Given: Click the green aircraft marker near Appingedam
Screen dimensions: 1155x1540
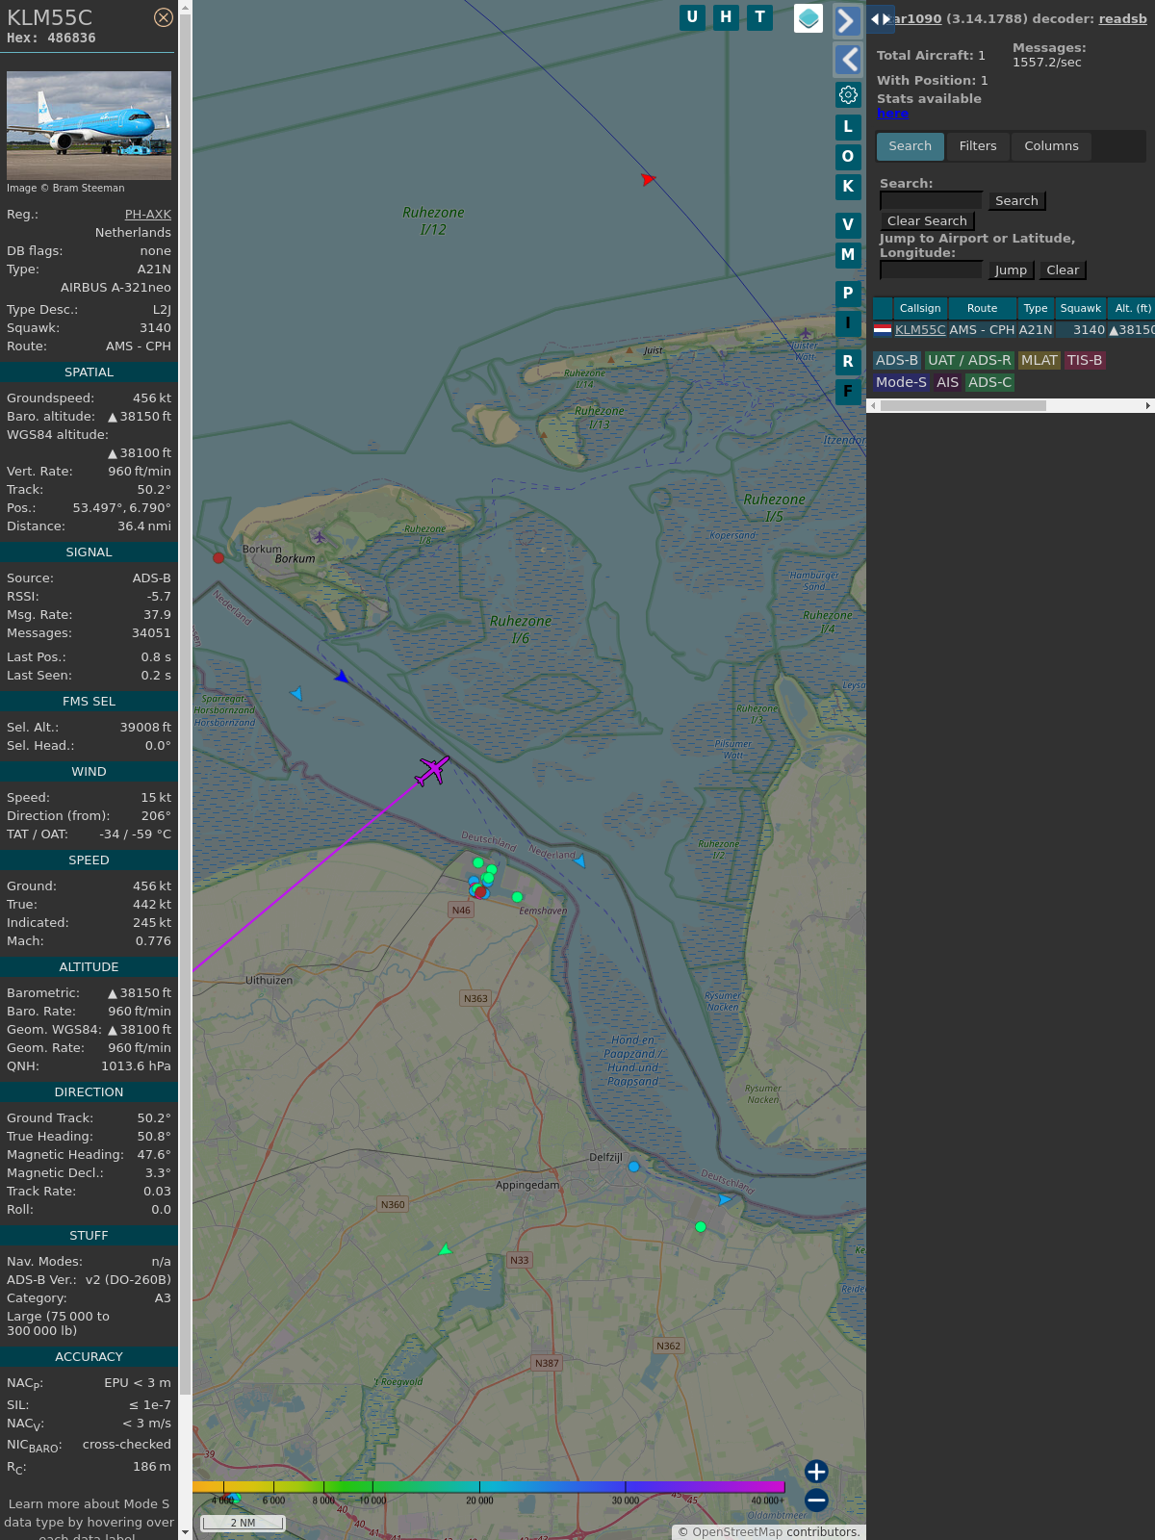Looking at the screenshot, I should 445,1249.
